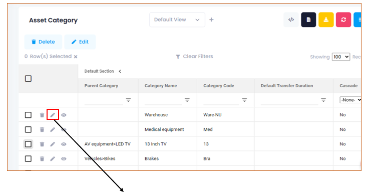Click the blue Delete button

(43, 42)
